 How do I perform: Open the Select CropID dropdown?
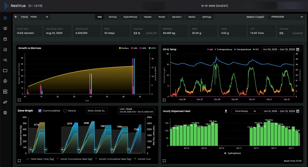coord(287,17)
